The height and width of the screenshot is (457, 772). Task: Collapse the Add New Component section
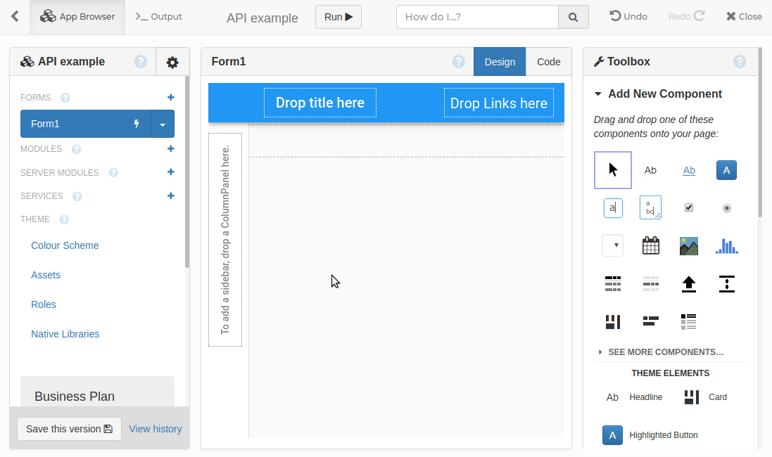[598, 94]
